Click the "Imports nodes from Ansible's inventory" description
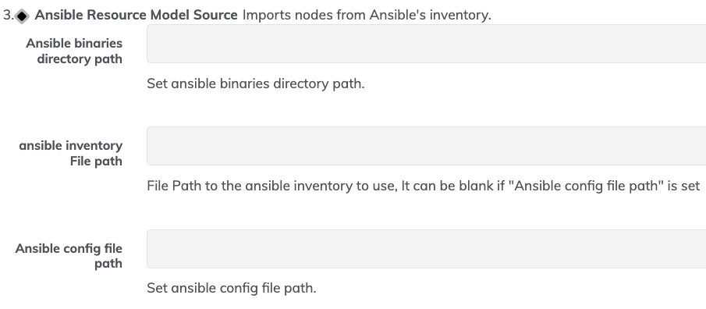The height and width of the screenshot is (309, 706). (367, 15)
